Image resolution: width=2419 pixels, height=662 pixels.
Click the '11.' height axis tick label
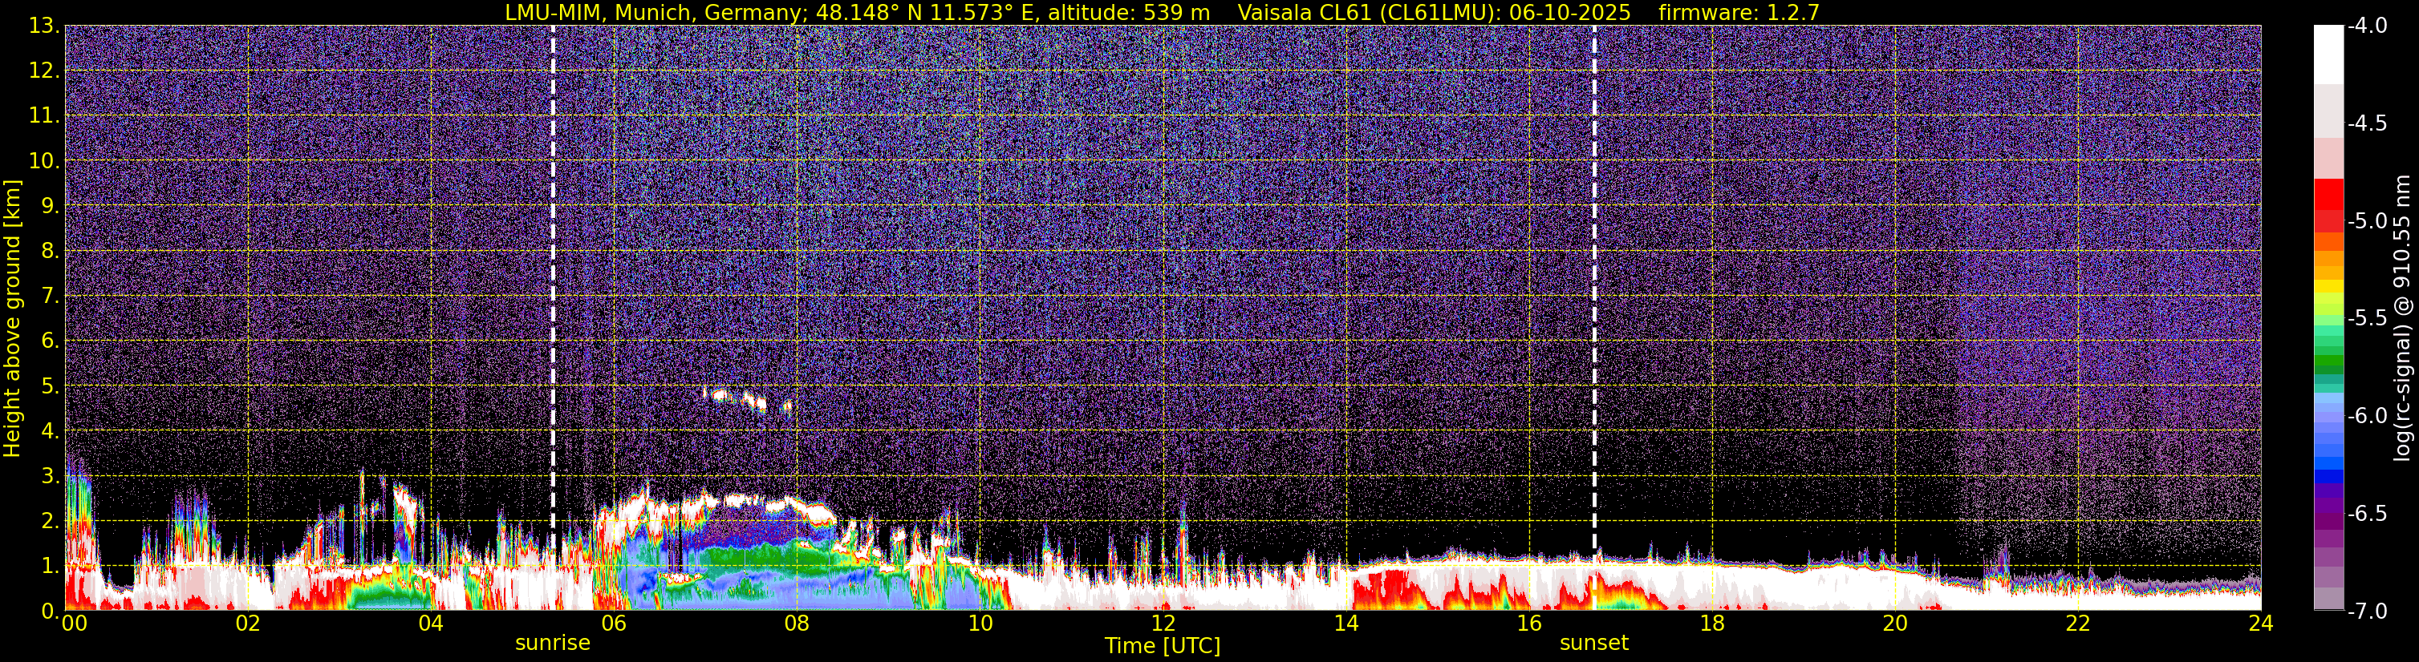[44, 116]
